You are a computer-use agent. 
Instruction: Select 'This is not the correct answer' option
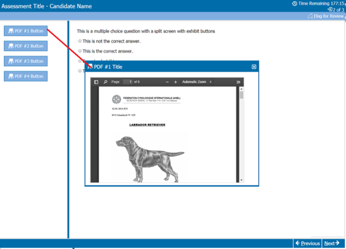(80, 41)
